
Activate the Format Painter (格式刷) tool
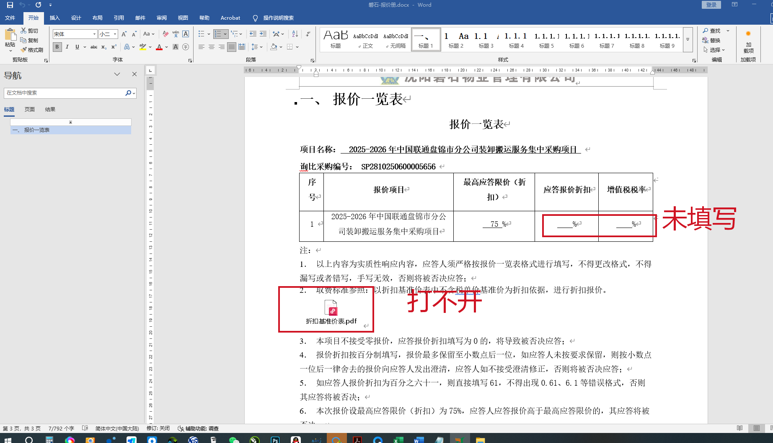pyautogui.click(x=32, y=50)
